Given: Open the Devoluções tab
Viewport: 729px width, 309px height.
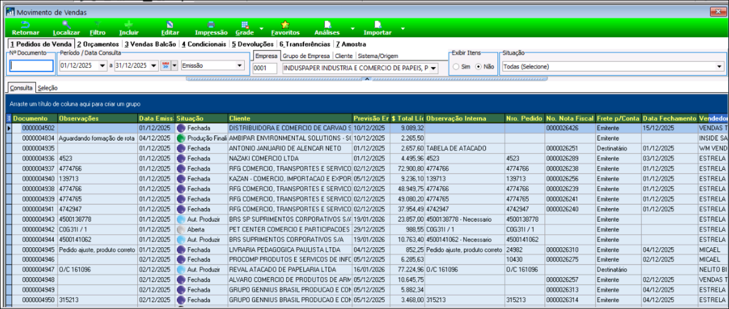Looking at the screenshot, I should click(253, 44).
